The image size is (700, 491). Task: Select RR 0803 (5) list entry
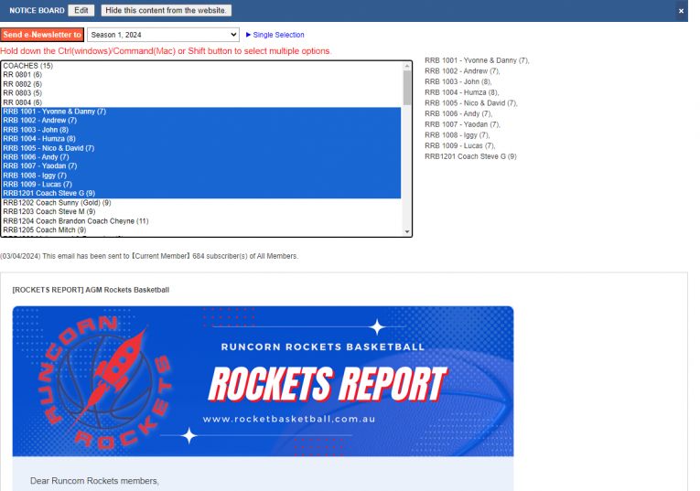pyautogui.click(x=201, y=93)
